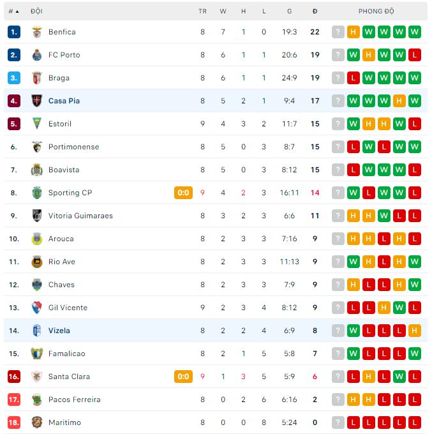Click the Casa Pia club crest icon
Image resolution: width=432 pixels, height=434 pixels.
36,101
